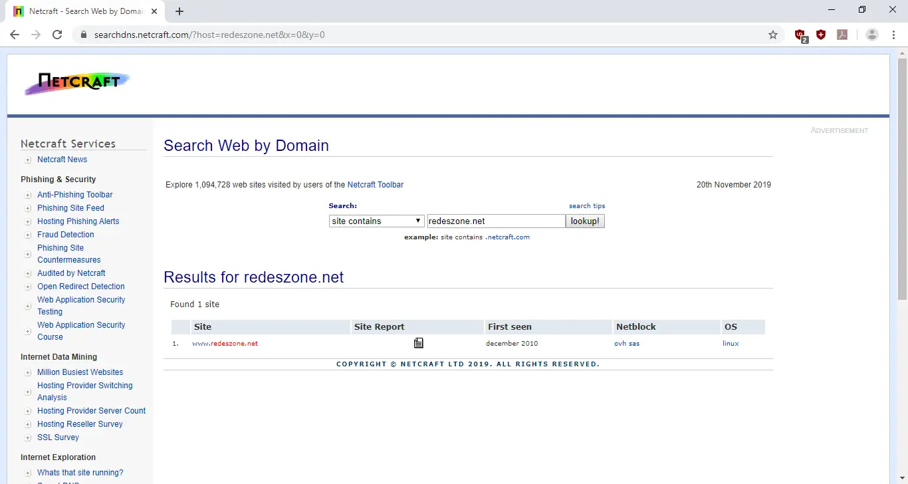Open the search tips link
Image resolution: width=908 pixels, height=484 pixels.
tap(587, 206)
